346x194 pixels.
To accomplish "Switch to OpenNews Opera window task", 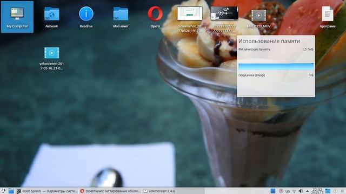I will [x=110, y=191].
